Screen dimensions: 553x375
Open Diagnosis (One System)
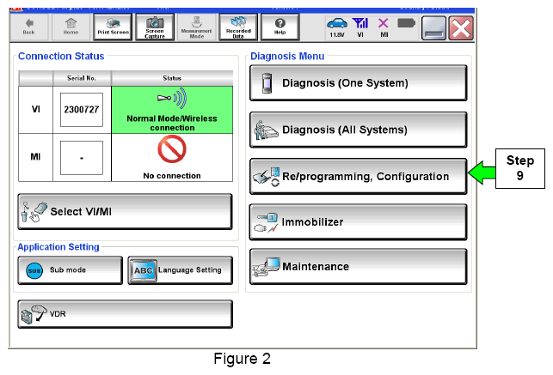coord(358,83)
